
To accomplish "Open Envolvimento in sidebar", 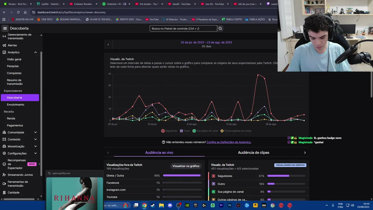I will pyautogui.click(x=15, y=105).
